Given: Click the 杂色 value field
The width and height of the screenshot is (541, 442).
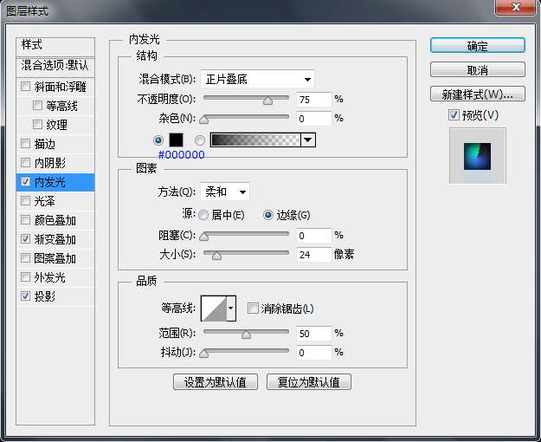Looking at the screenshot, I should click(x=314, y=119).
